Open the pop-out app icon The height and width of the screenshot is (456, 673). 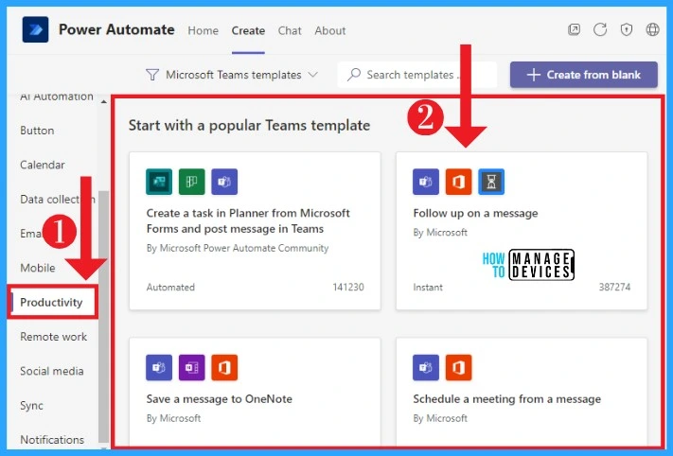(574, 29)
